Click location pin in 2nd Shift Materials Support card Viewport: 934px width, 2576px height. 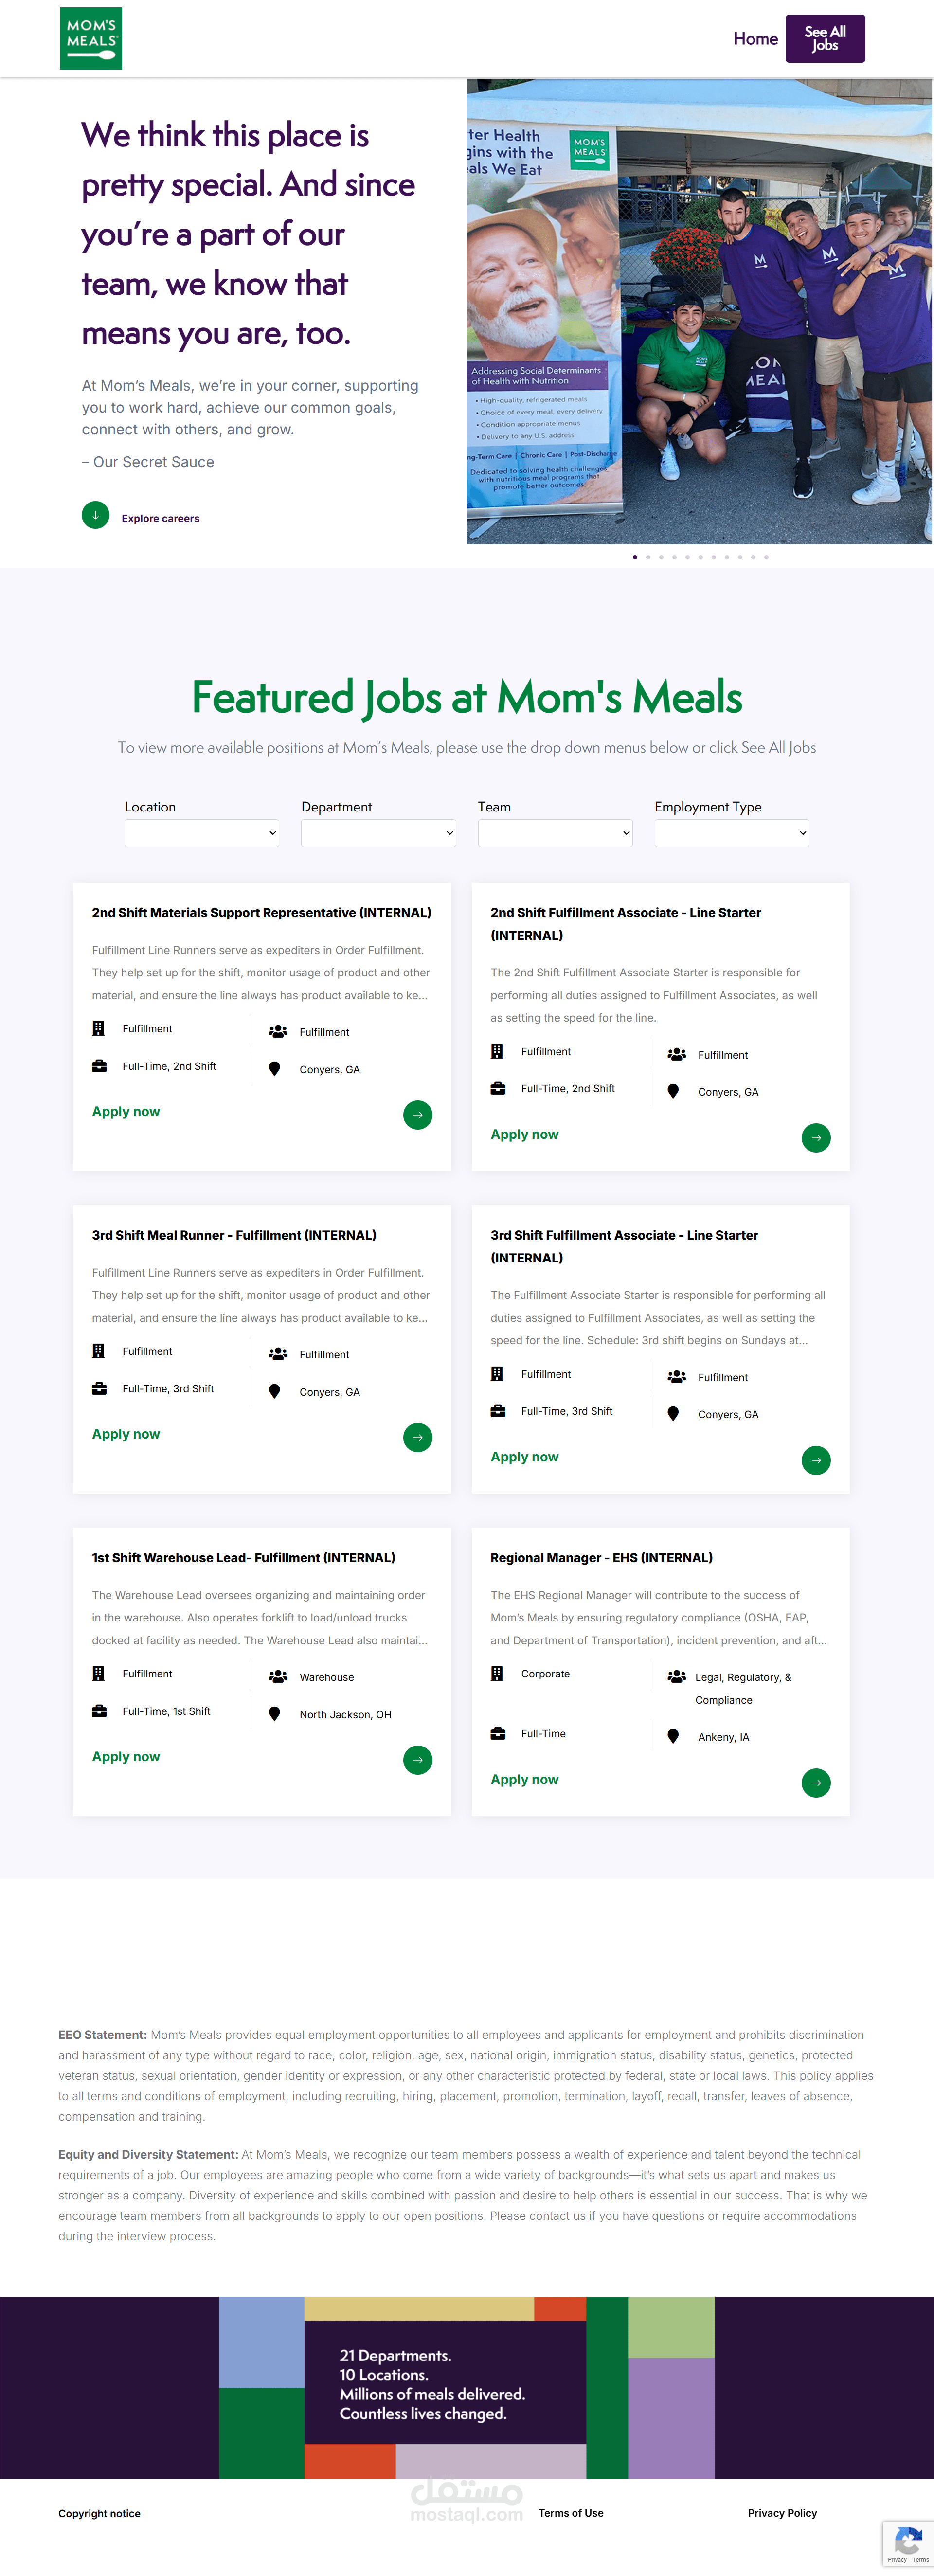pos(274,1069)
